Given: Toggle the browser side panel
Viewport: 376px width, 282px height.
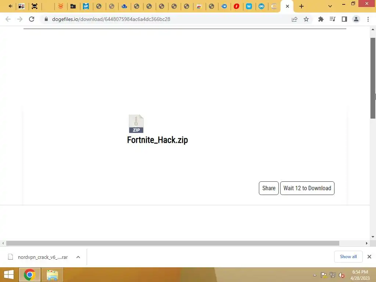Looking at the screenshot, I should 344,19.
